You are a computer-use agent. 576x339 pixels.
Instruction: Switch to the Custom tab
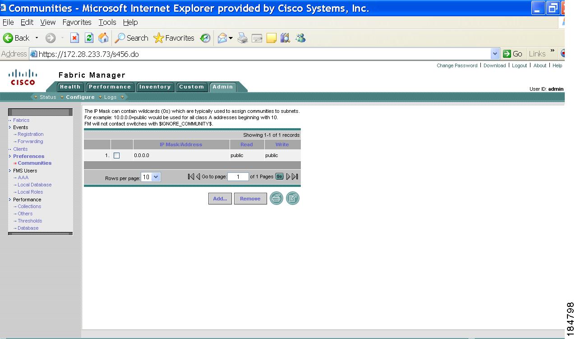pos(192,87)
